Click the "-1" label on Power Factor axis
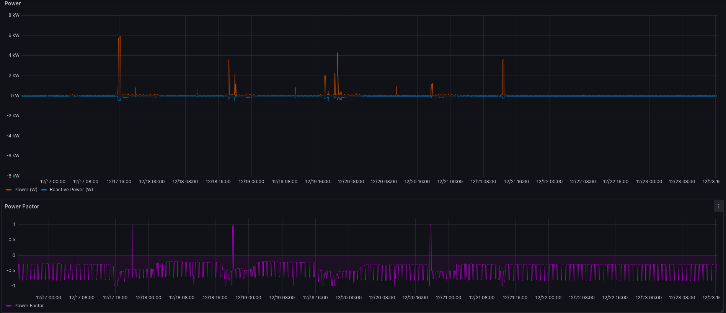 [x=13, y=286]
